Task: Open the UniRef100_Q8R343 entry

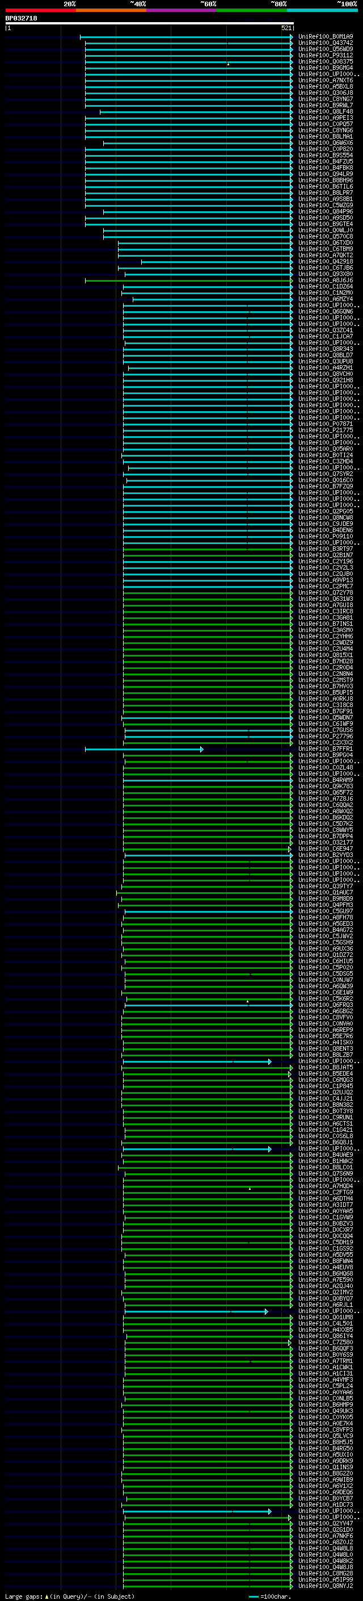Action: point(326,349)
